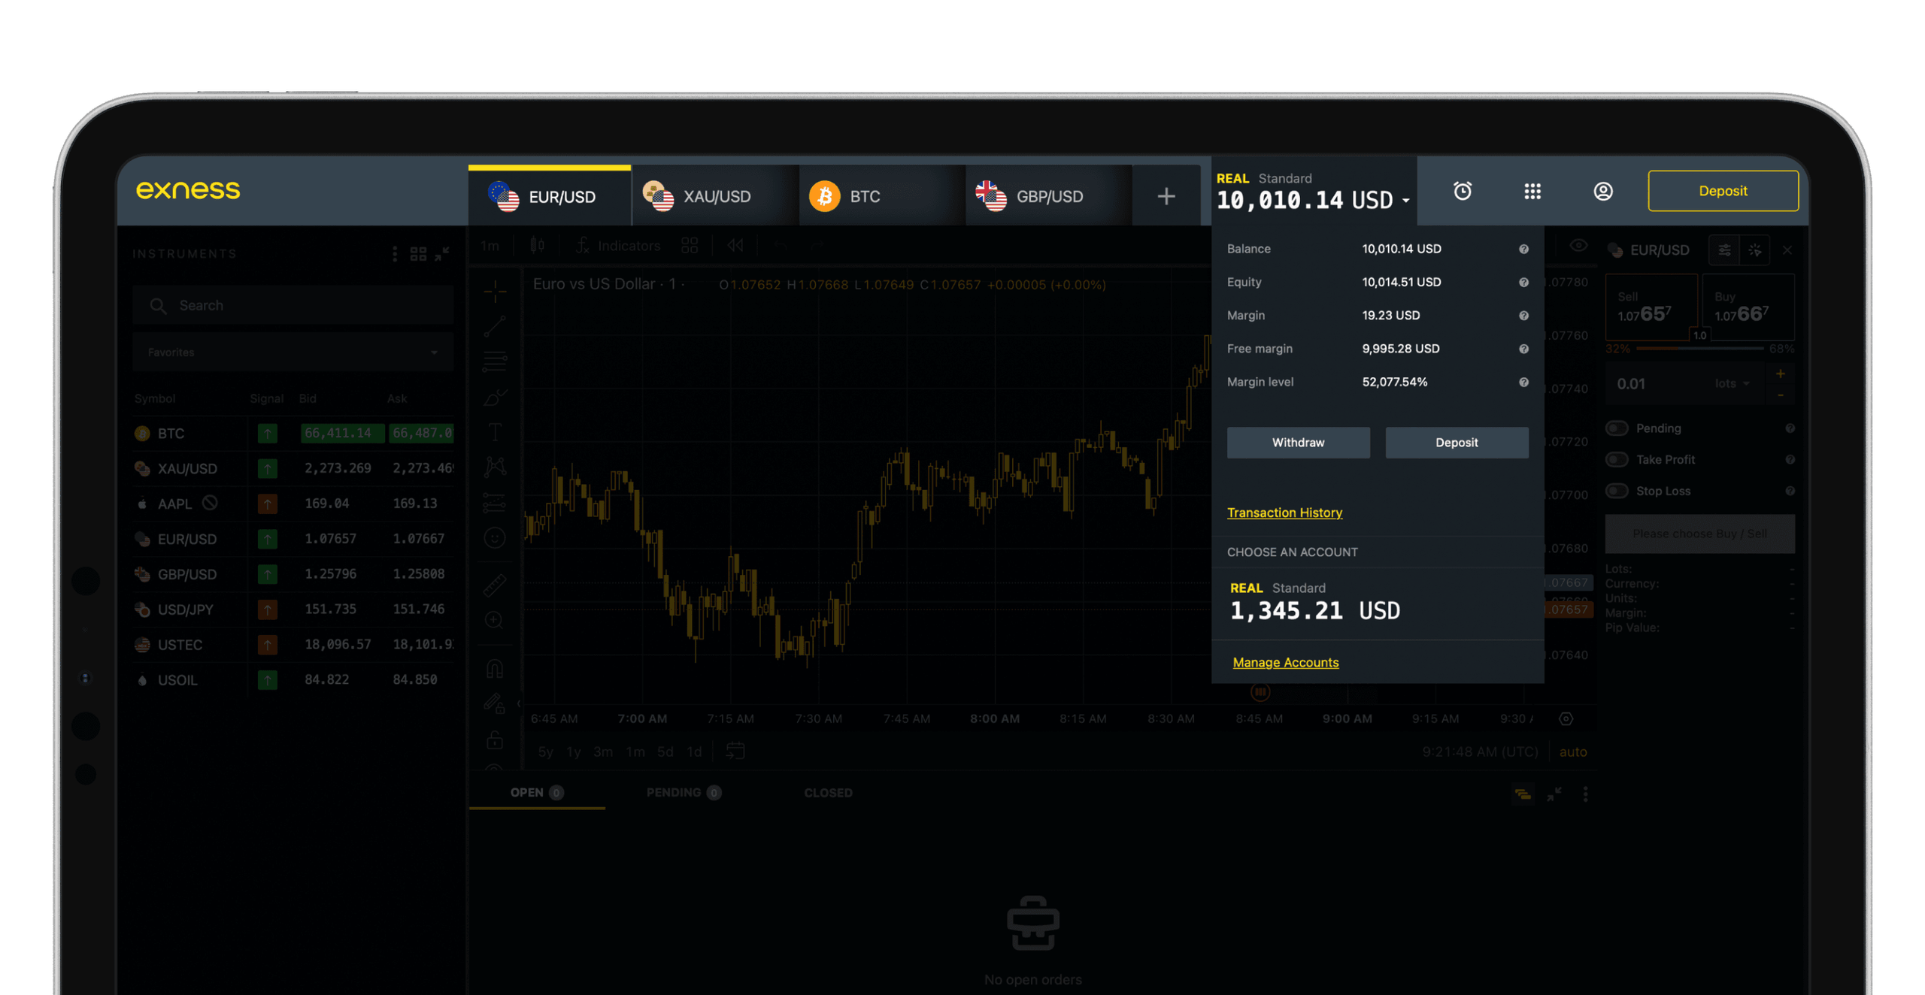Click Deposit button in account dropdown

(x=1456, y=442)
